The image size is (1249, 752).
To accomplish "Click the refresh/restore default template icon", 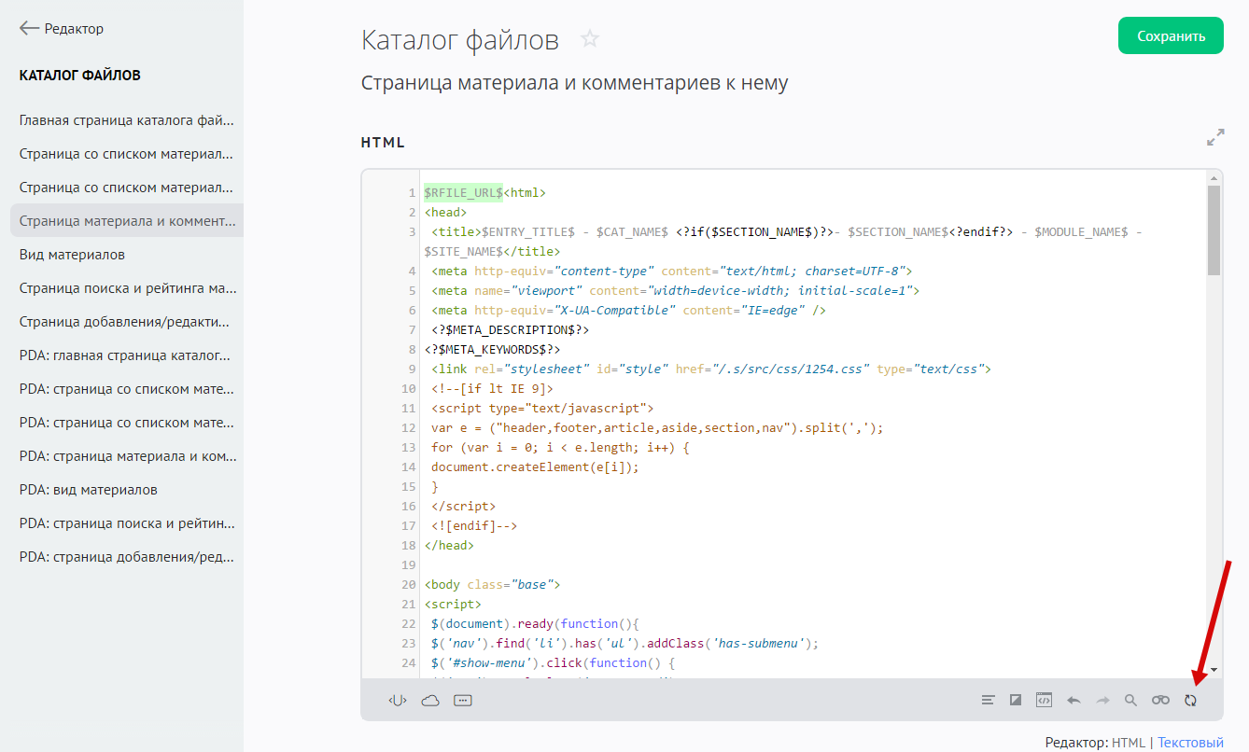I will coord(1190,701).
